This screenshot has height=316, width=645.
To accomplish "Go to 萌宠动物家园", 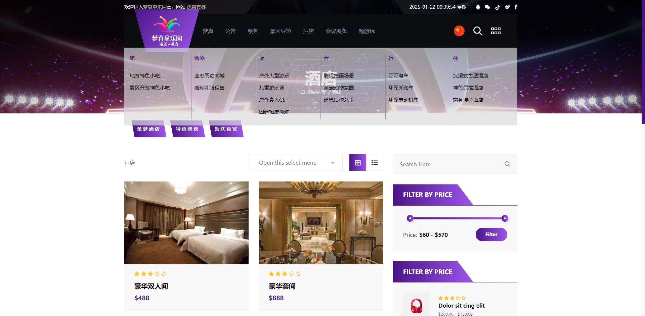I will pos(339,88).
